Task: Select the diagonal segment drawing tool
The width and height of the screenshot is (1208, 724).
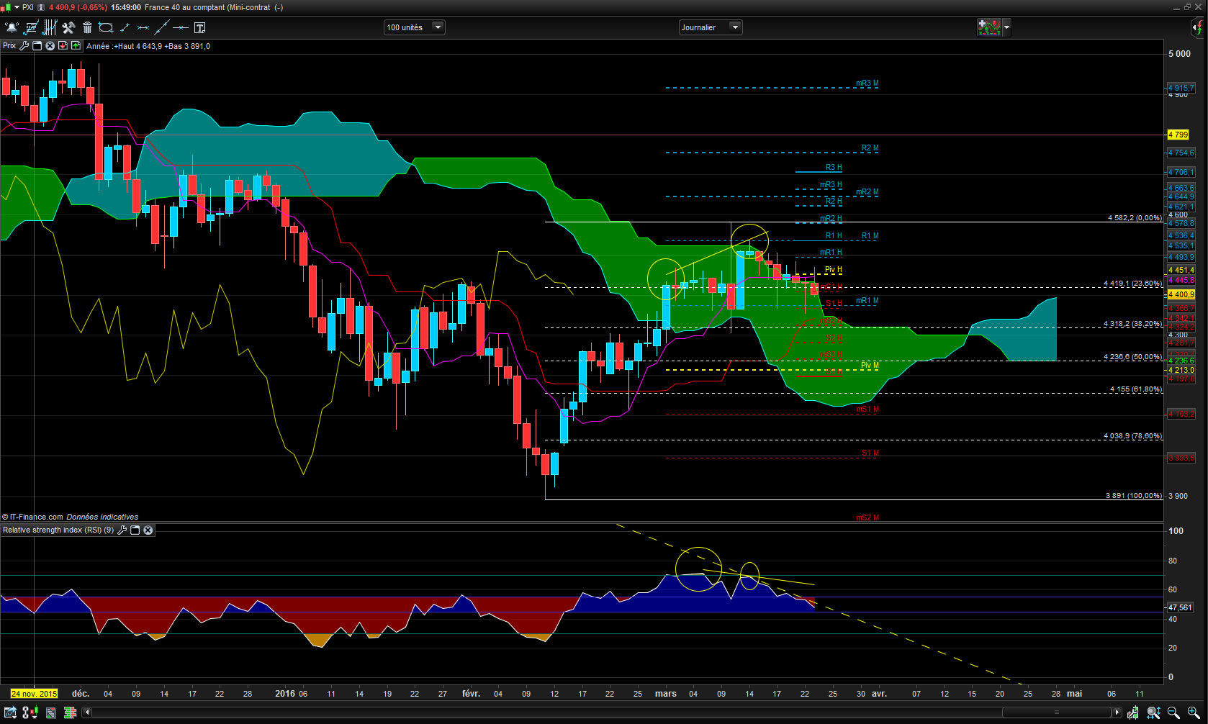Action: (125, 27)
